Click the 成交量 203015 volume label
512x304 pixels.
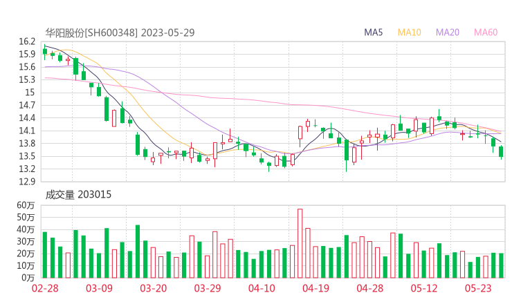point(78,195)
